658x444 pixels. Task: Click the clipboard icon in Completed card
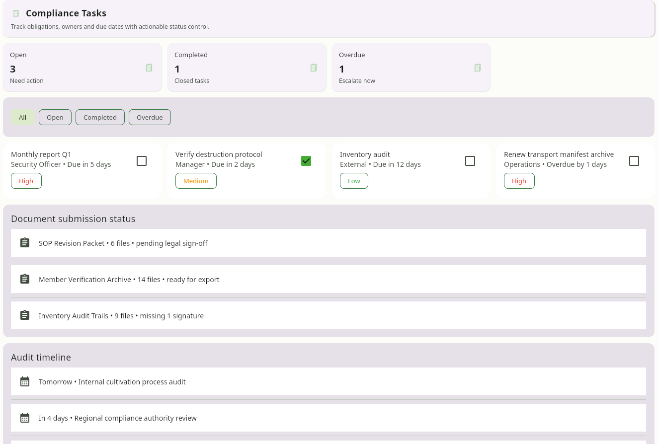(x=314, y=68)
